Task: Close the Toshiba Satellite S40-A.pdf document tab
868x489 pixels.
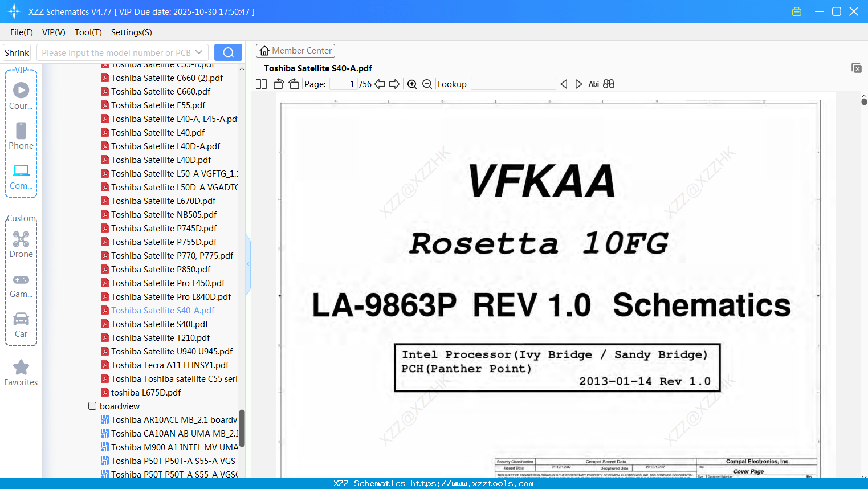Action: point(857,68)
